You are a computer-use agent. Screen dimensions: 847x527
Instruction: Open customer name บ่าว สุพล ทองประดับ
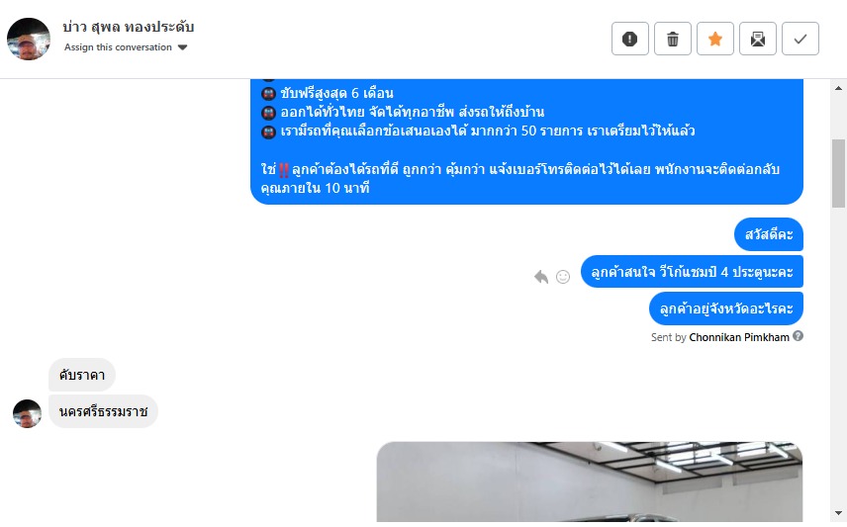[x=128, y=27]
